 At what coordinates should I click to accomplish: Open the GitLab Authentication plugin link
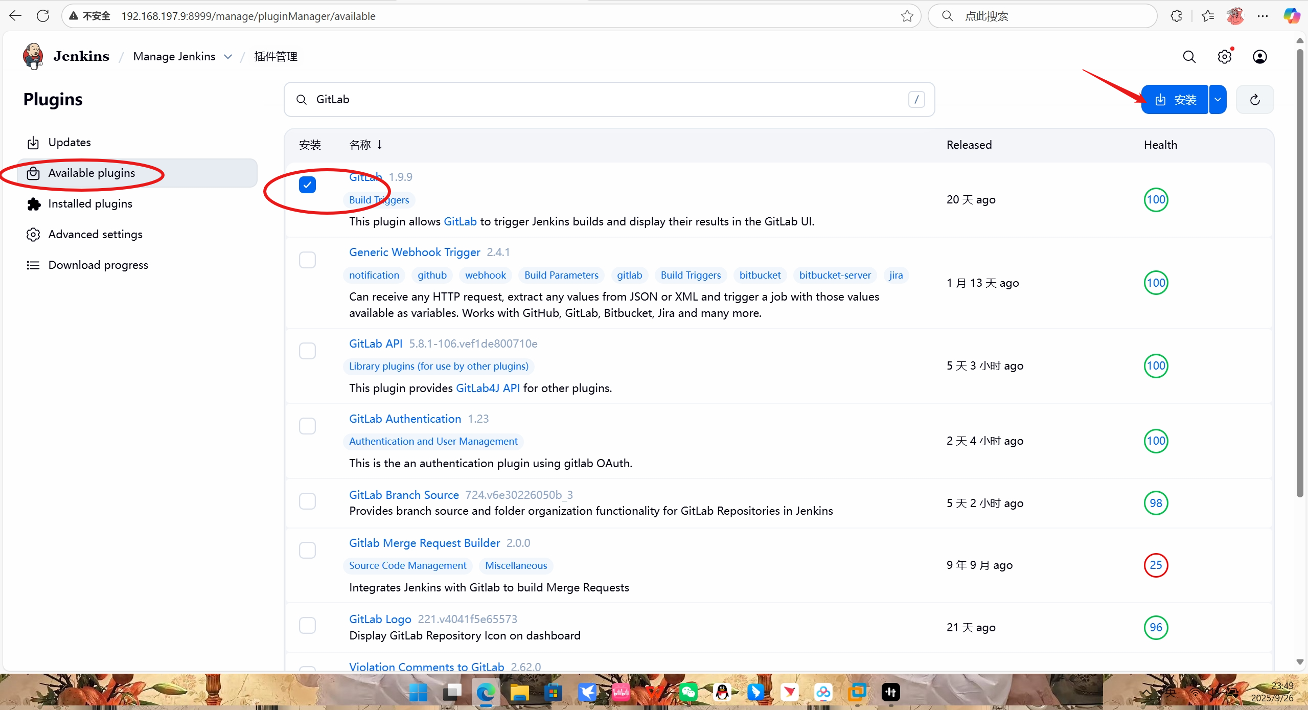pyautogui.click(x=405, y=419)
